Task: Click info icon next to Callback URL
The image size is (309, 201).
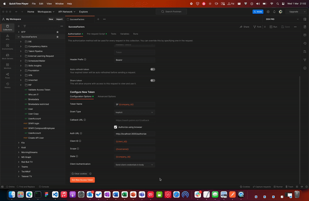Action: click(x=85, y=120)
